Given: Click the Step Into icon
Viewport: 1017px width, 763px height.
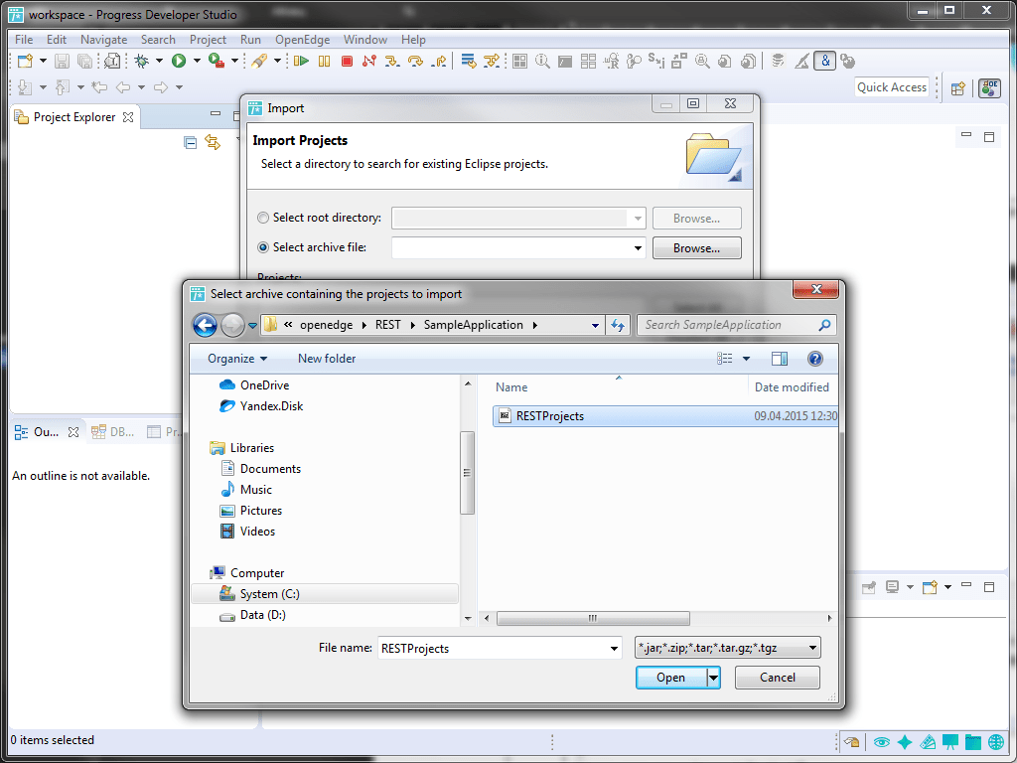Looking at the screenshot, I should pyautogui.click(x=391, y=61).
